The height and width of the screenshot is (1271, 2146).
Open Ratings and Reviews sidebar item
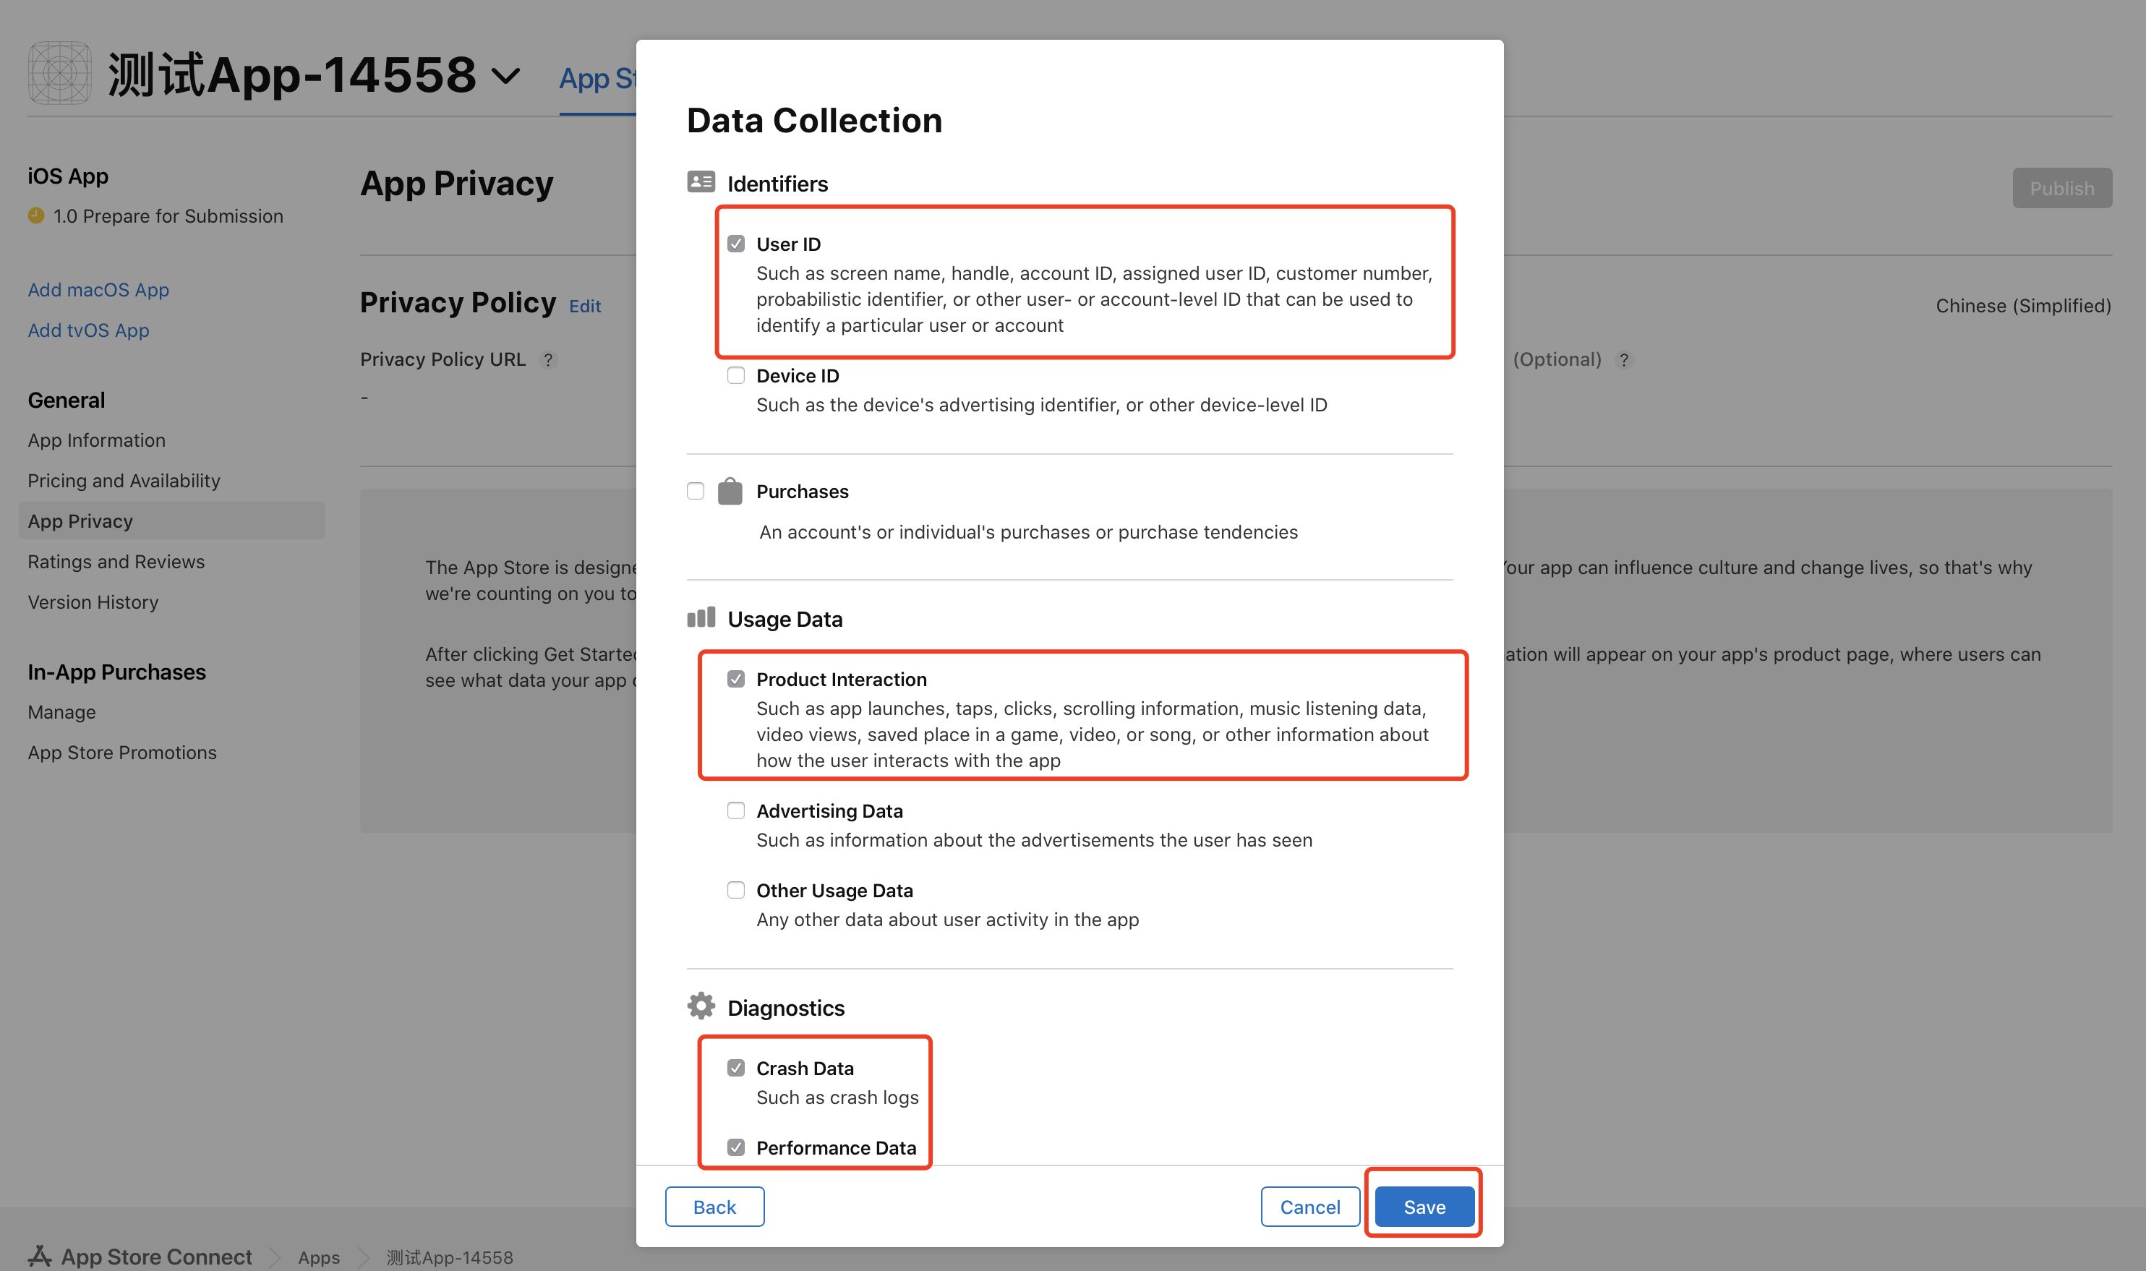(116, 562)
